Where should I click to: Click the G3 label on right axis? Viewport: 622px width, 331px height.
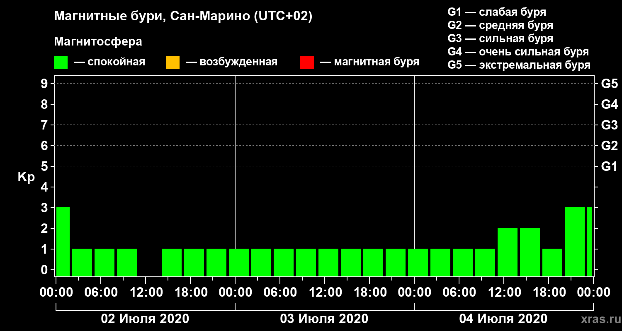coord(609,125)
